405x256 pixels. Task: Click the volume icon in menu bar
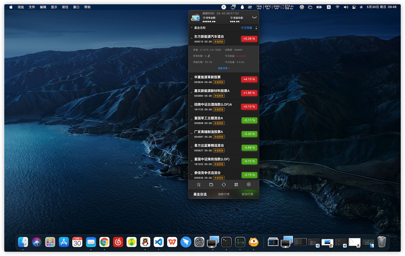click(x=346, y=7)
